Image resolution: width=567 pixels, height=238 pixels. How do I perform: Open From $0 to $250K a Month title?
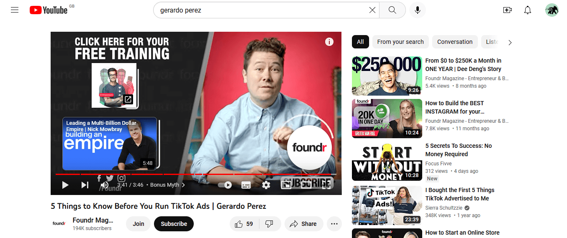click(x=463, y=65)
